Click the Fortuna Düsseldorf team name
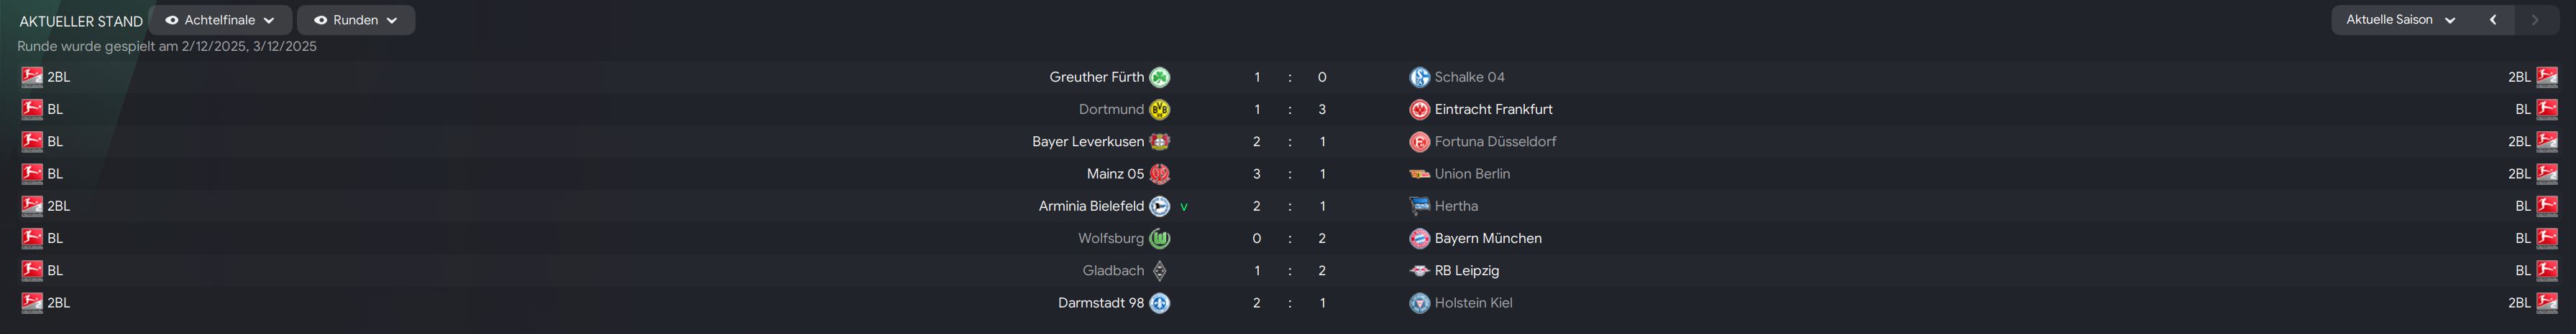2576x334 pixels. coord(1495,142)
